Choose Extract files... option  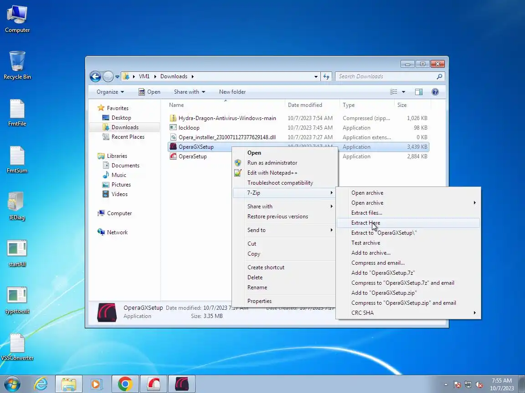pyautogui.click(x=408, y=213)
